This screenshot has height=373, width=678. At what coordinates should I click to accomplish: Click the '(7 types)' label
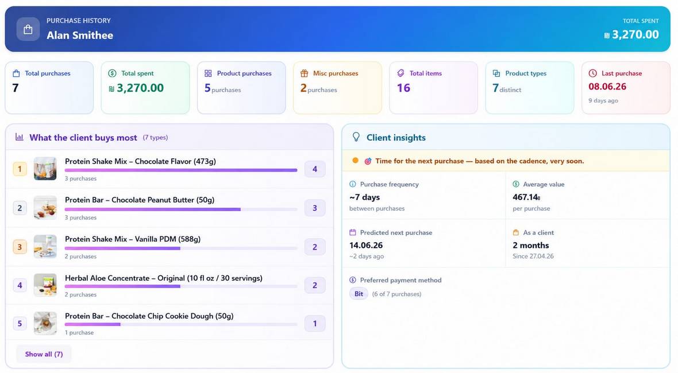[x=155, y=137]
